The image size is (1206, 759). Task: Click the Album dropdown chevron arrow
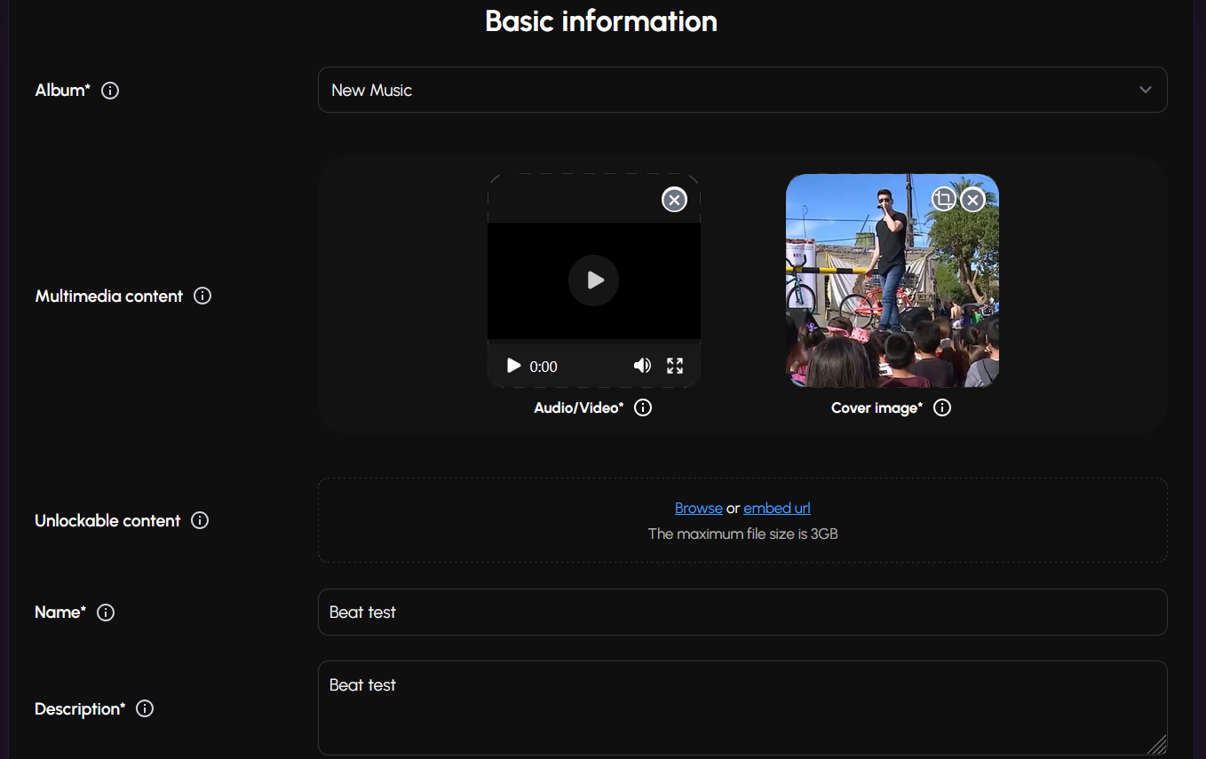pos(1146,90)
